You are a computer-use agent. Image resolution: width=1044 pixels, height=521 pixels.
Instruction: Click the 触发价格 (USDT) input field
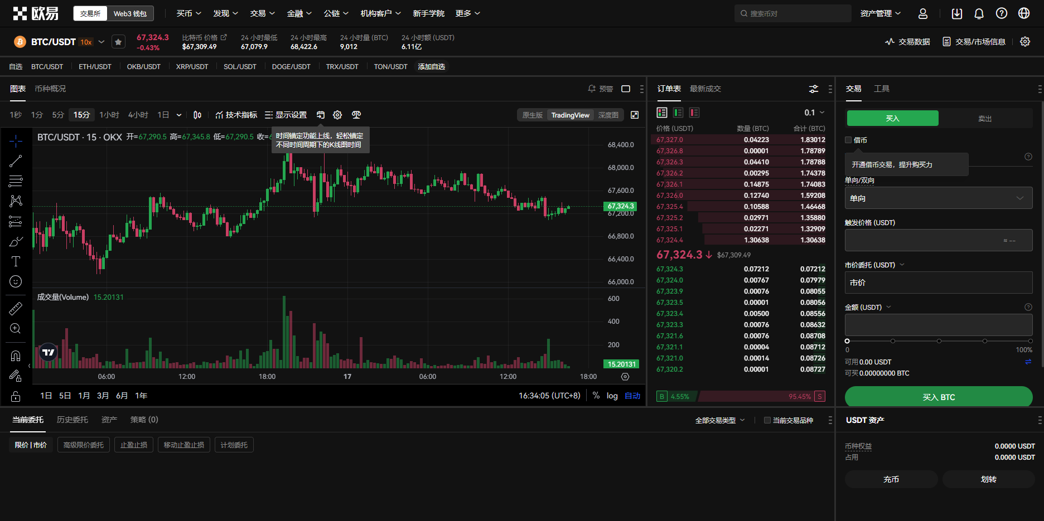click(939, 240)
